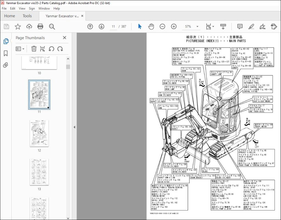Open the thumbnail options dropdown

[19, 49]
